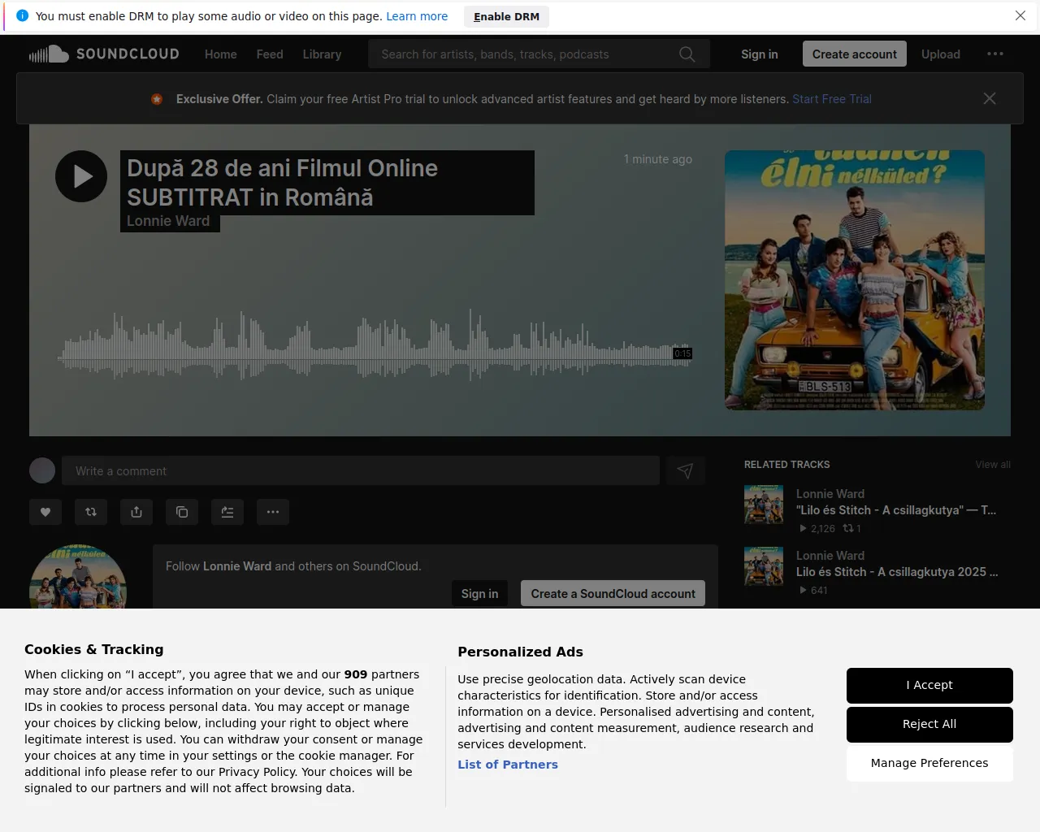Click Sign in in the follow prompt
This screenshot has height=832, width=1040.
pyautogui.click(x=479, y=594)
